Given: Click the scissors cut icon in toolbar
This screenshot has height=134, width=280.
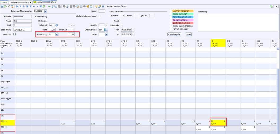Looking at the screenshot, I should tap(52, 6).
